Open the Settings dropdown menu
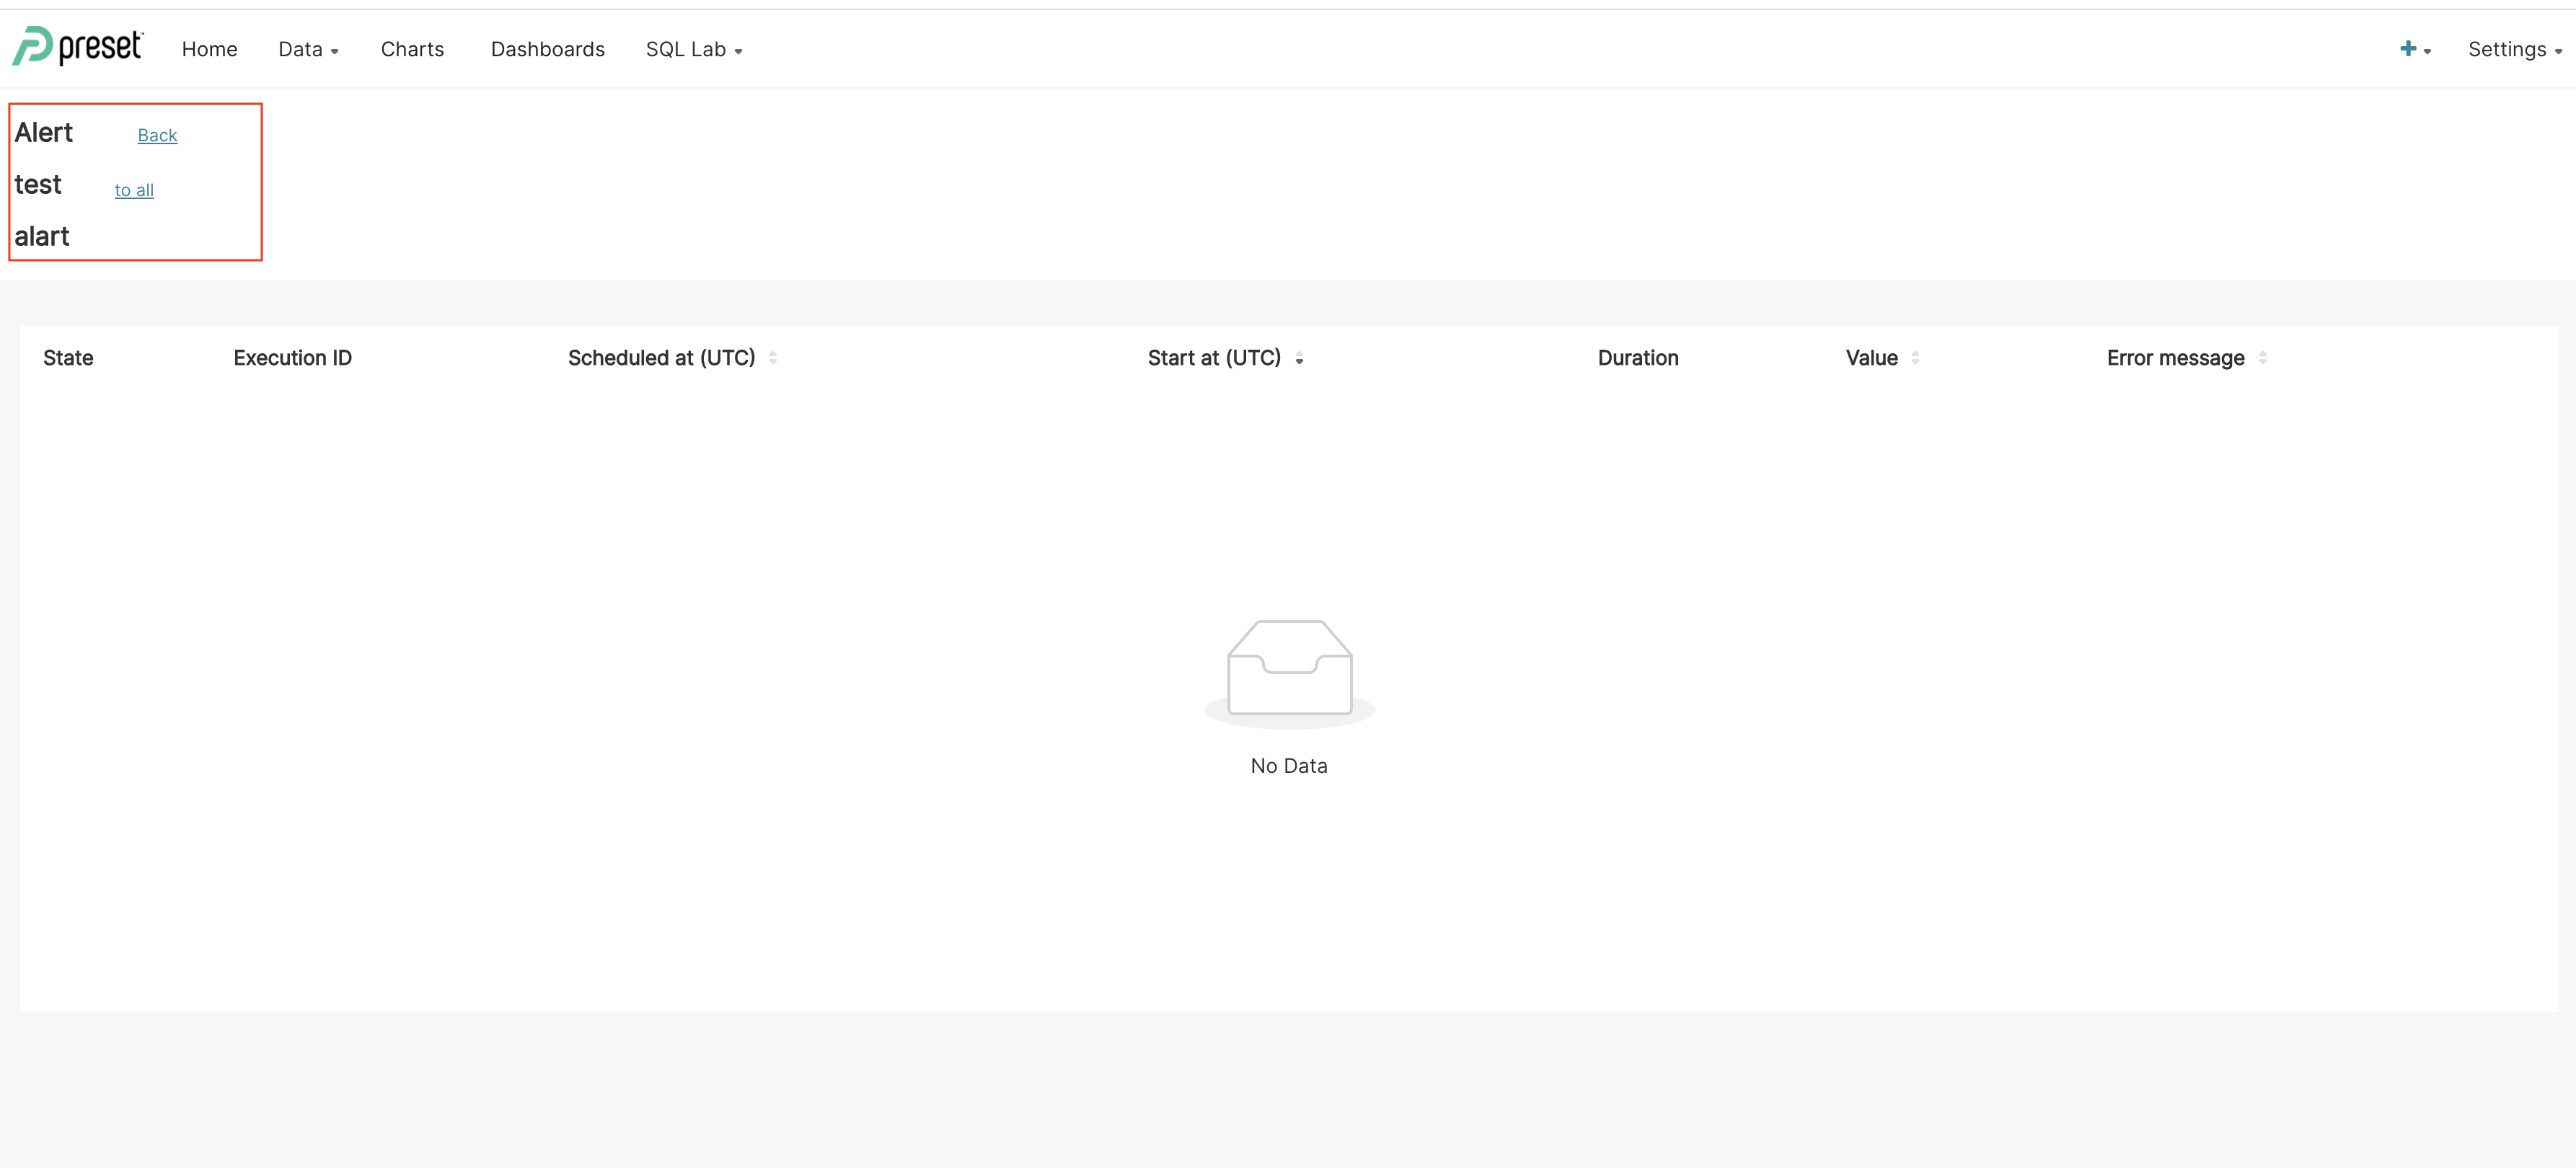 [x=2514, y=50]
